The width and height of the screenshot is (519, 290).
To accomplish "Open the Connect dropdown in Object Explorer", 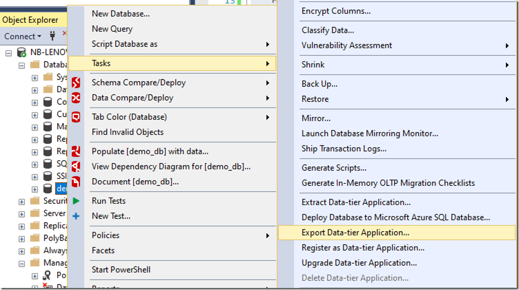I will 23,36.
